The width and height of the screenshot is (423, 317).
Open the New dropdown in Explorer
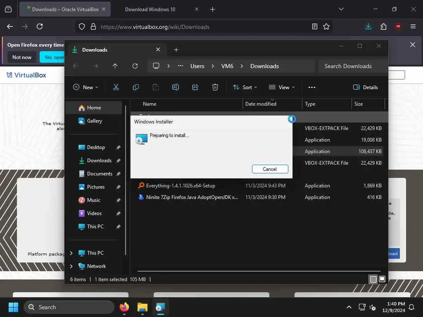(86, 88)
